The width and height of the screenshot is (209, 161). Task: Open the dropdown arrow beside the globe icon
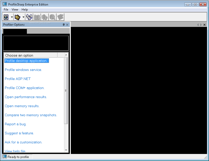coord(12,17)
